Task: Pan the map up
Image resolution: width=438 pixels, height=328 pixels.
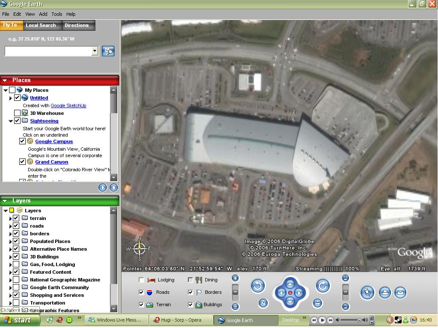Action: pyautogui.click(x=290, y=284)
